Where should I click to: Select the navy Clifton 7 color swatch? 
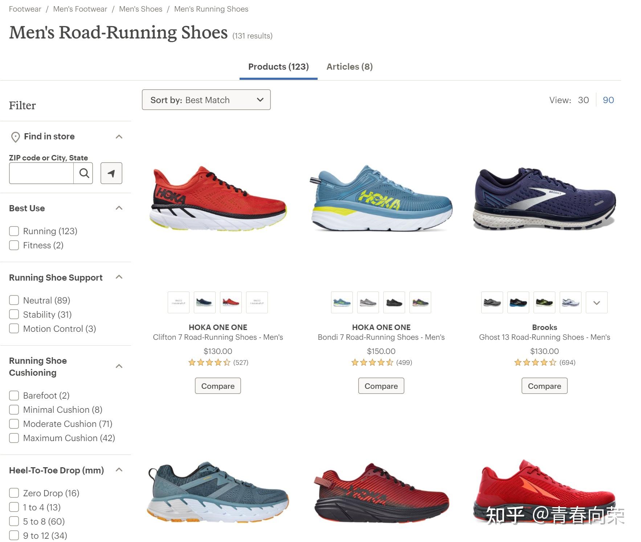pyautogui.click(x=205, y=302)
